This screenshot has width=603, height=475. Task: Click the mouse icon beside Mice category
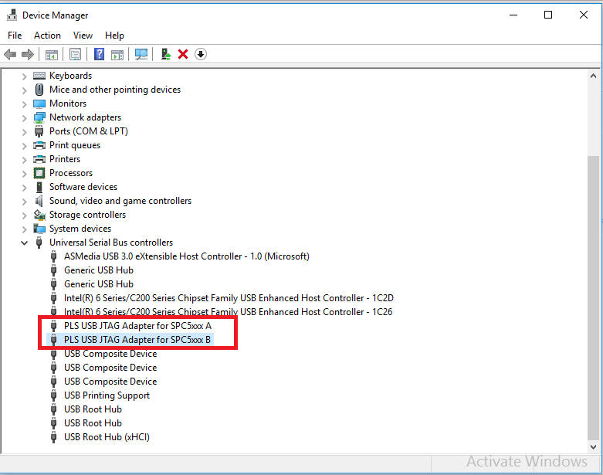[x=39, y=90]
